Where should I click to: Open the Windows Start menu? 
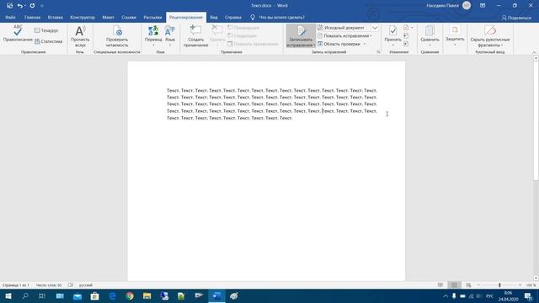8,295
